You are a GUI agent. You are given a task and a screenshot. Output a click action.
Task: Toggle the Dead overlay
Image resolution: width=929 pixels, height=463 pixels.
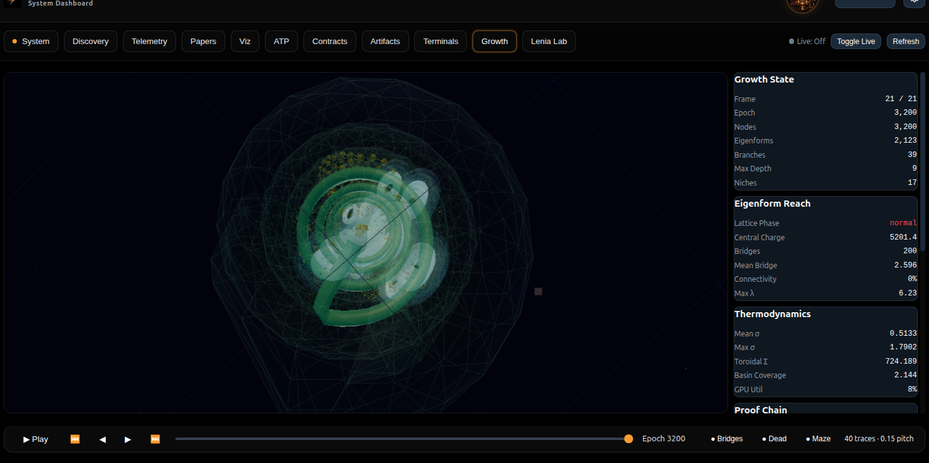tap(774, 439)
